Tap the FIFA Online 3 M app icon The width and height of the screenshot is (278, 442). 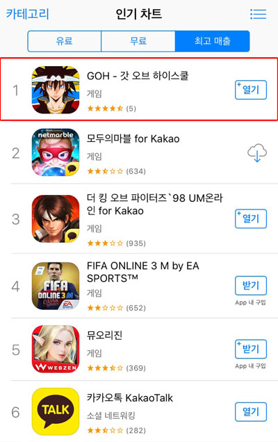[56, 286]
